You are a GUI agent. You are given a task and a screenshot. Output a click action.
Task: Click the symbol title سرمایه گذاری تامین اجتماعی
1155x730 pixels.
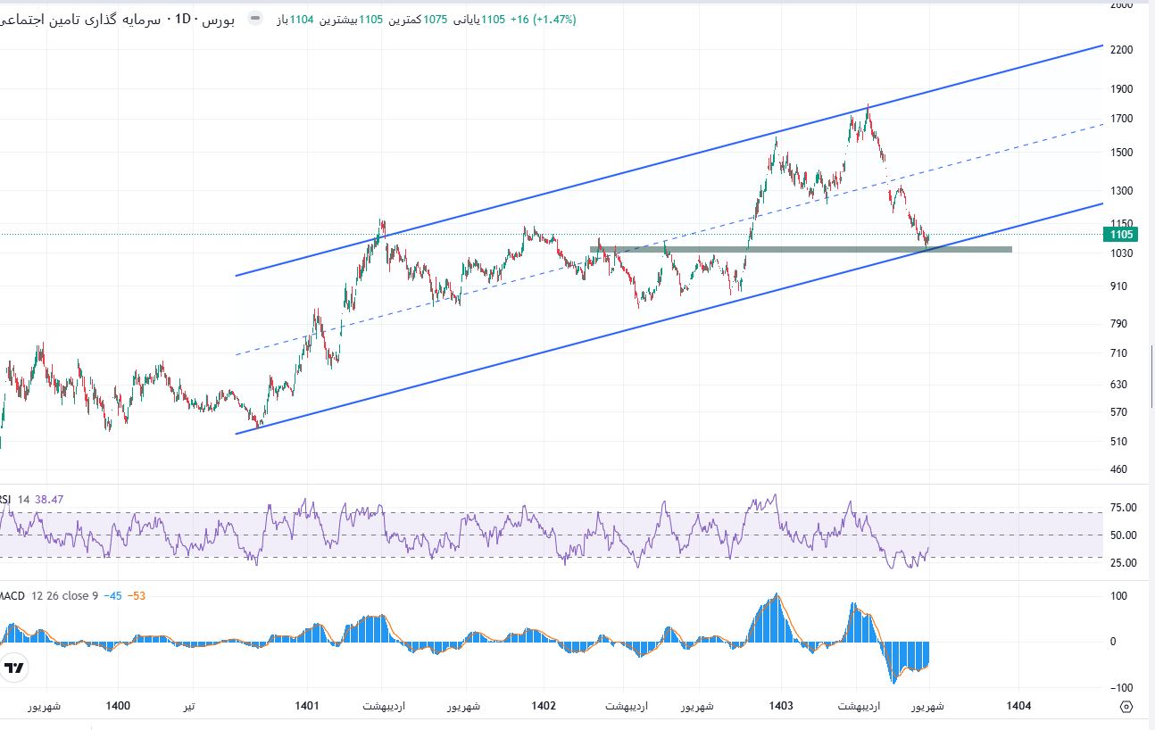pyautogui.click(x=80, y=19)
